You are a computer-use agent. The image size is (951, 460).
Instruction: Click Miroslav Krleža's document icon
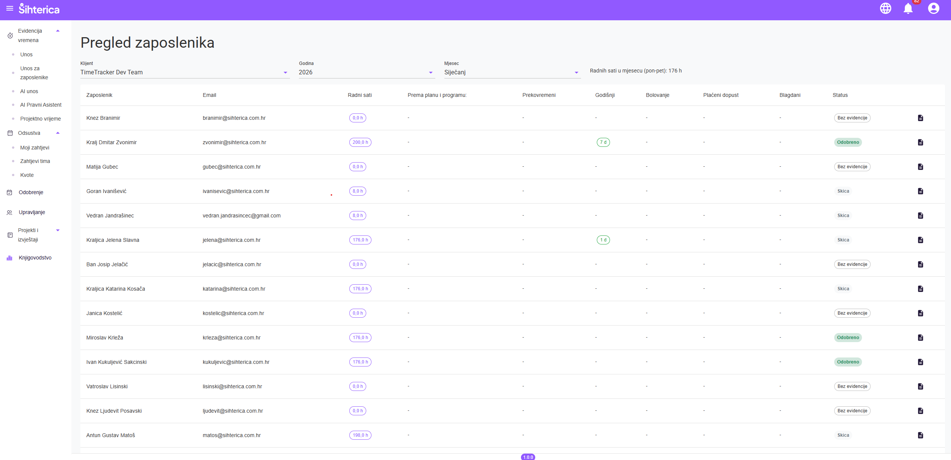pos(920,338)
